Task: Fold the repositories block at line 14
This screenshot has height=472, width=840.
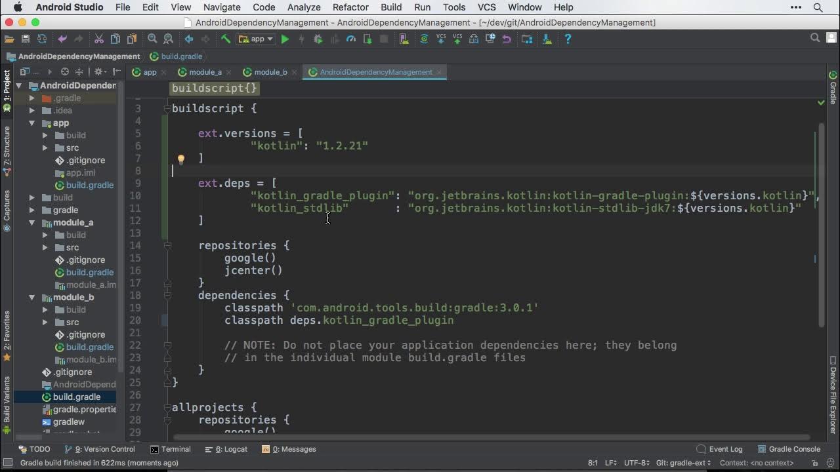Action: (167, 246)
